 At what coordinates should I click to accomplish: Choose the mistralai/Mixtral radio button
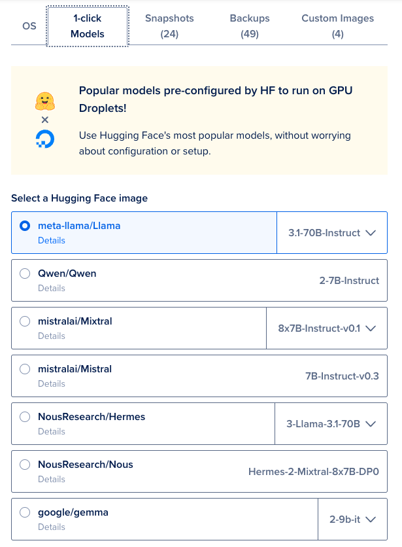(25, 321)
